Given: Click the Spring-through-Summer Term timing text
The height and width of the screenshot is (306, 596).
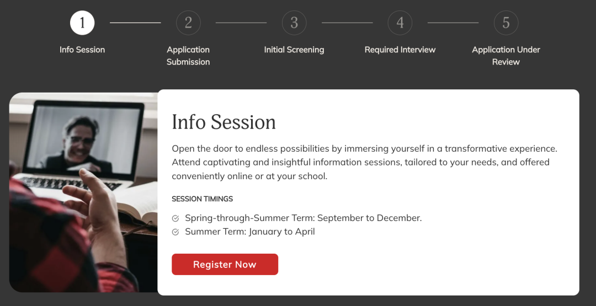Looking at the screenshot, I should [303, 218].
